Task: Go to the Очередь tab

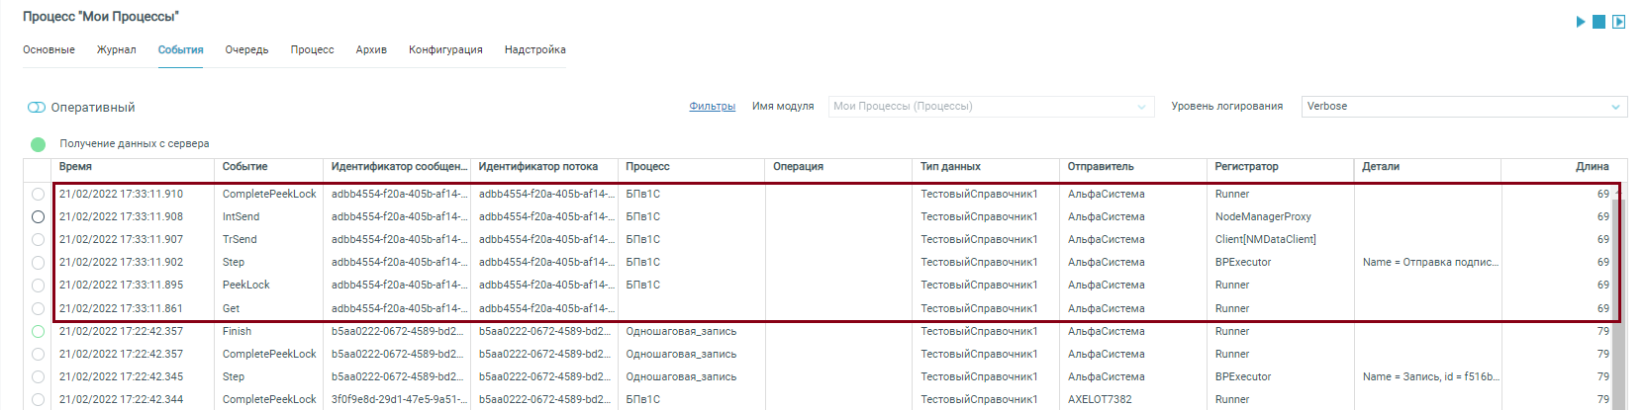Action: pyautogui.click(x=246, y=49)
